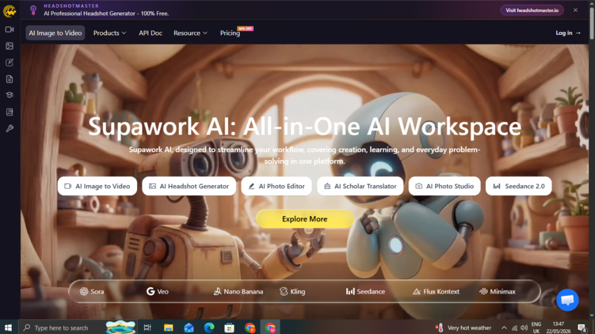Open the image picture sidebar tool
The width and height of the screenshot is (595, 334).
point(9,46)
